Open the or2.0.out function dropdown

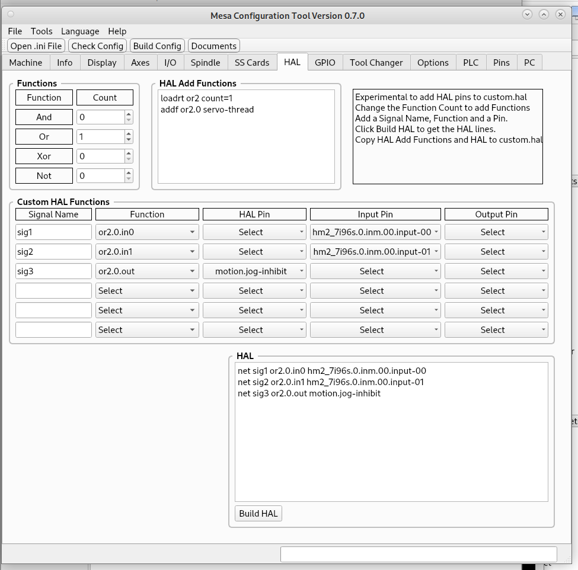click(x=147, y=271)
